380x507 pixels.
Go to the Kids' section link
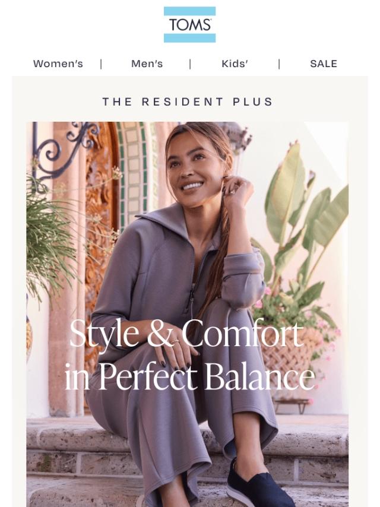(x=235, y=64)
